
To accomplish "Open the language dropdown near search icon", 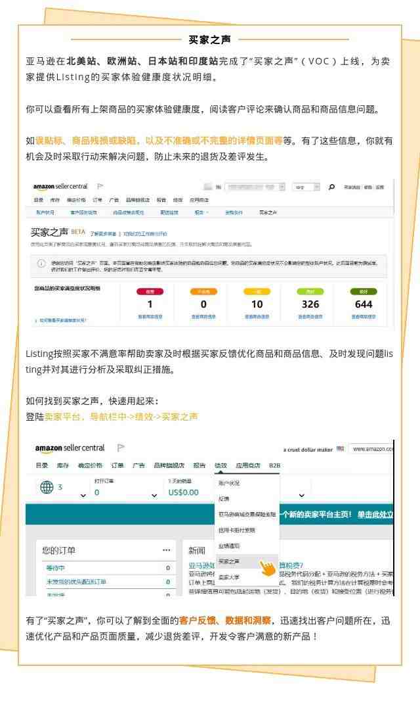I will pos(306,187).
